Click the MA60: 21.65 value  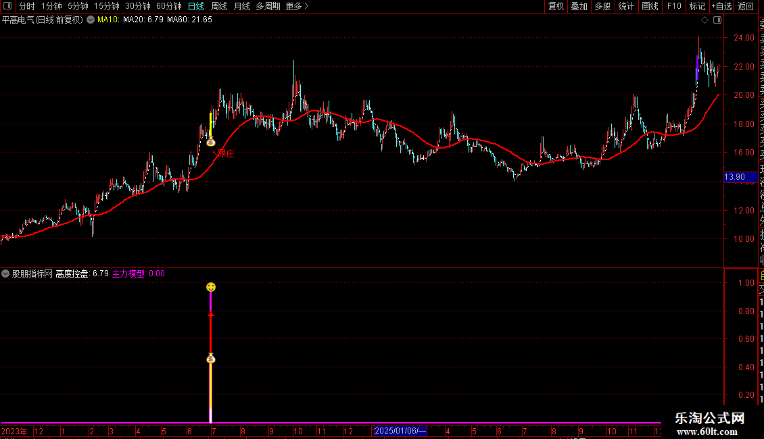[189, 20]
